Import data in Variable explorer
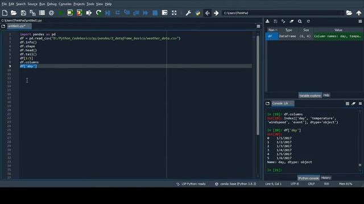 coord(267,22)
